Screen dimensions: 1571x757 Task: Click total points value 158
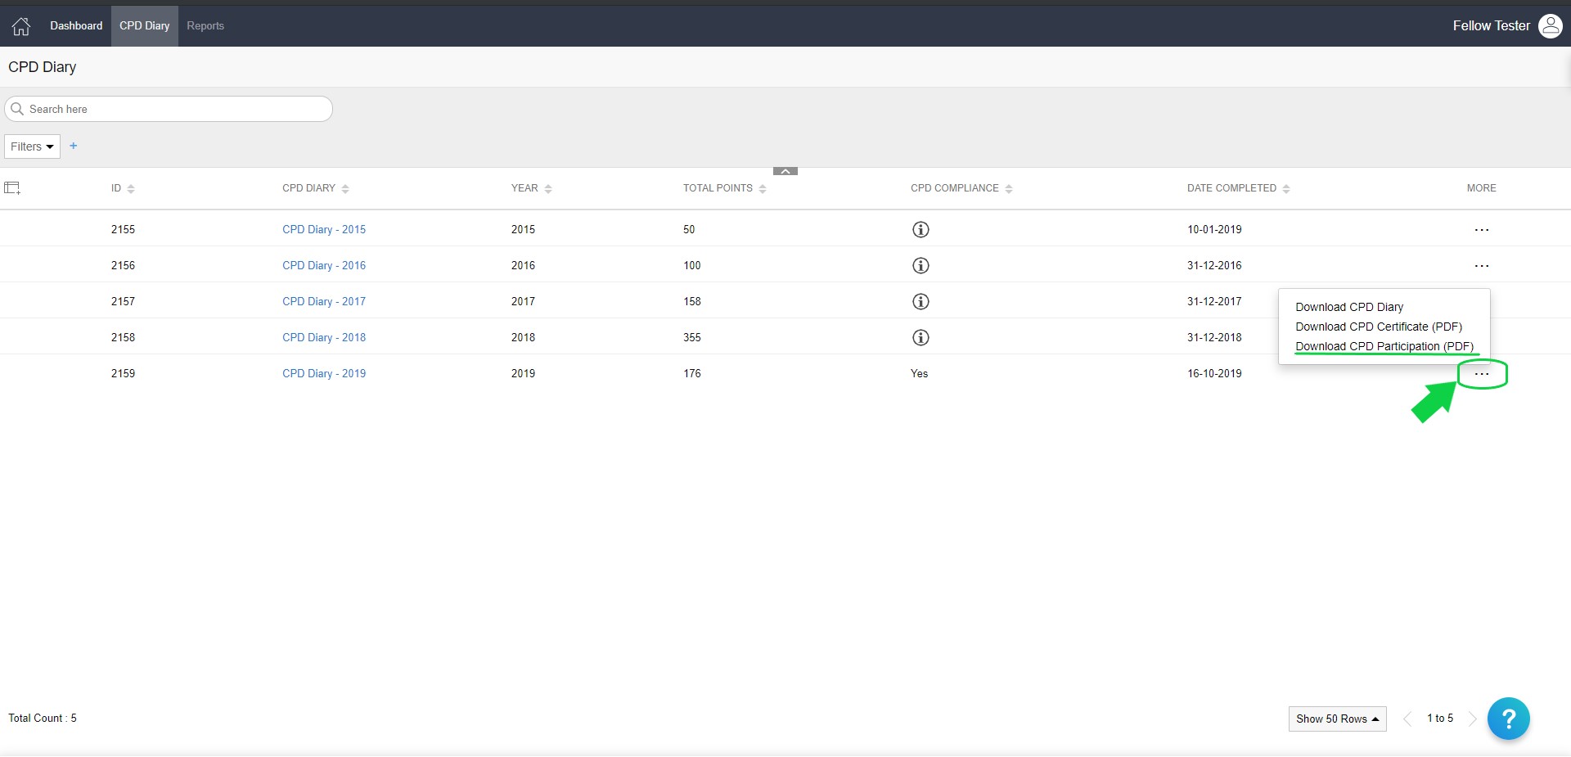tap(692, 302)
